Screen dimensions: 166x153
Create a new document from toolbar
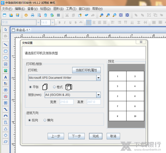(x=4, y=15)
